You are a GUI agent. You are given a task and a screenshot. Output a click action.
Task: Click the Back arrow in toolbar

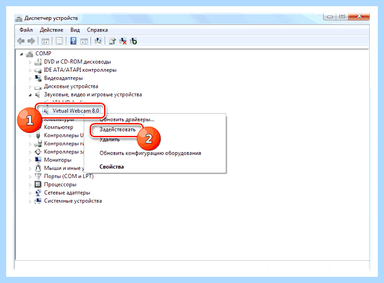(x=21, y=41)
